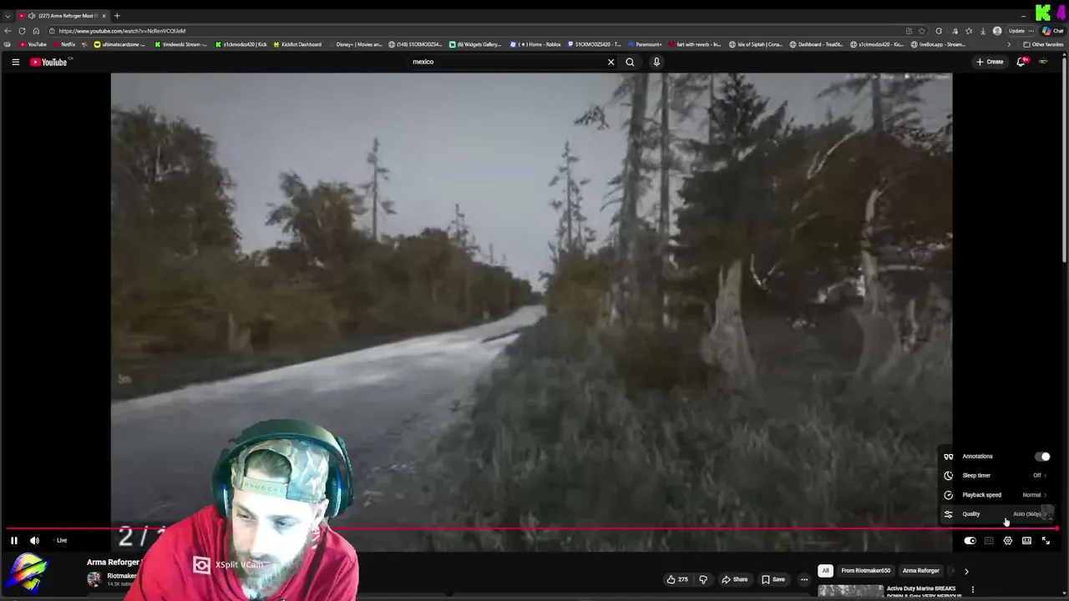Viewport: 1069px width, 601px height.
Task: Open more actions ellipsis below video
Action: (x=804, y=579)
